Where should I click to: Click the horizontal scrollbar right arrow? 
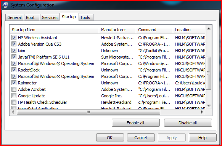pos(202,112)
